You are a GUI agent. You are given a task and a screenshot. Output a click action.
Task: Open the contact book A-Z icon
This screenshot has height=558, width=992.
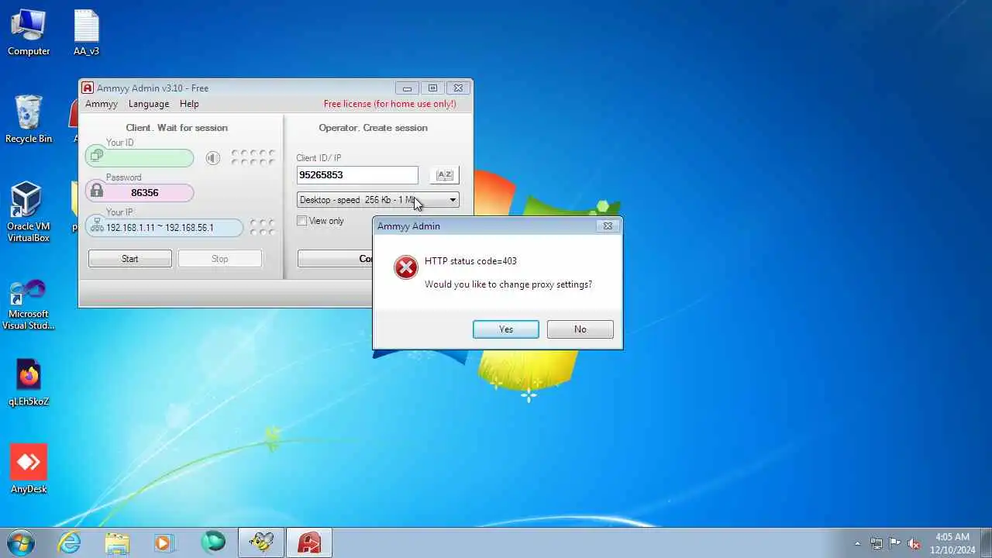coord(444,175)
